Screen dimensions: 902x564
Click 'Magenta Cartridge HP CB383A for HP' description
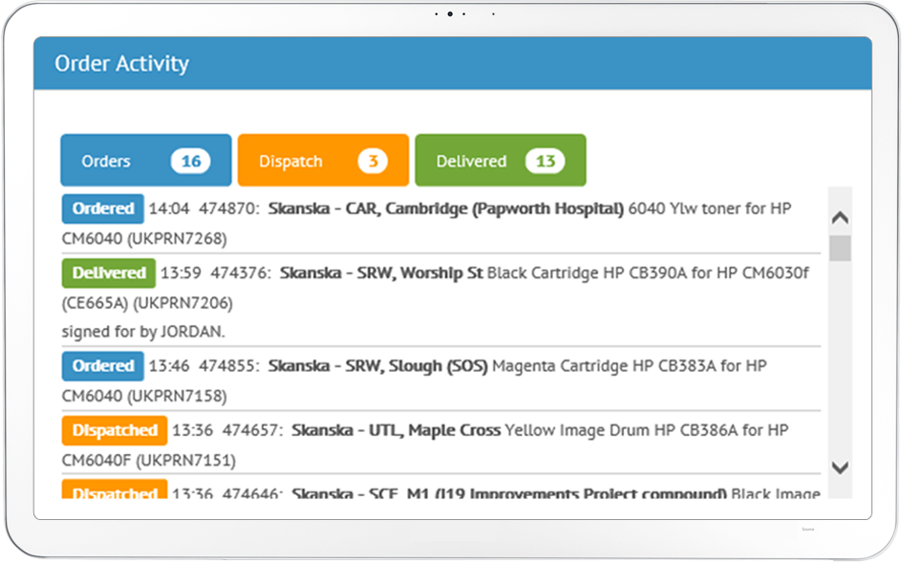click(x=630, y=366)
